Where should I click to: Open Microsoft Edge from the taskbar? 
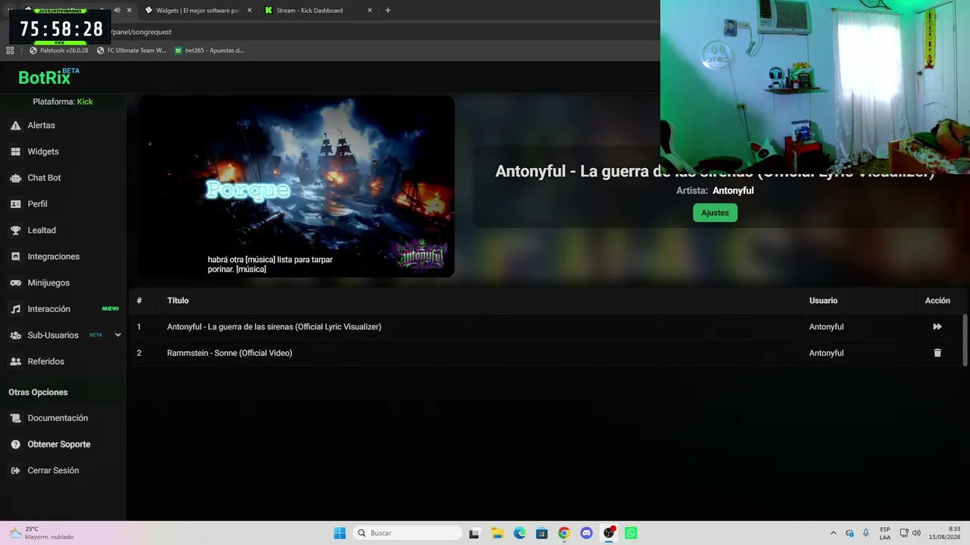[x=520, y=533]
